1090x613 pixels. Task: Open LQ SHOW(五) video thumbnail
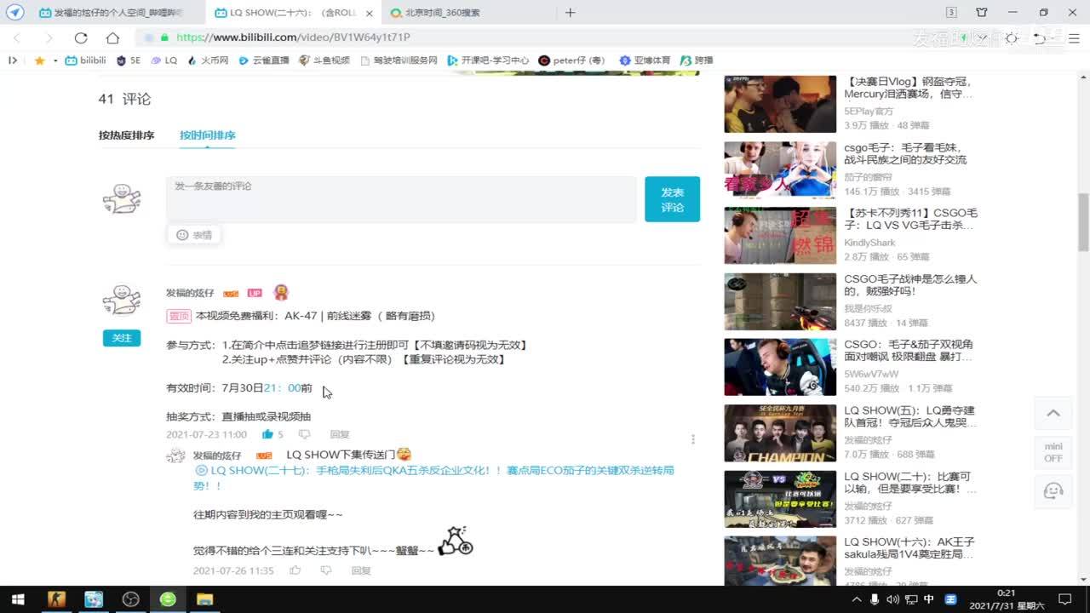[780, 433]
